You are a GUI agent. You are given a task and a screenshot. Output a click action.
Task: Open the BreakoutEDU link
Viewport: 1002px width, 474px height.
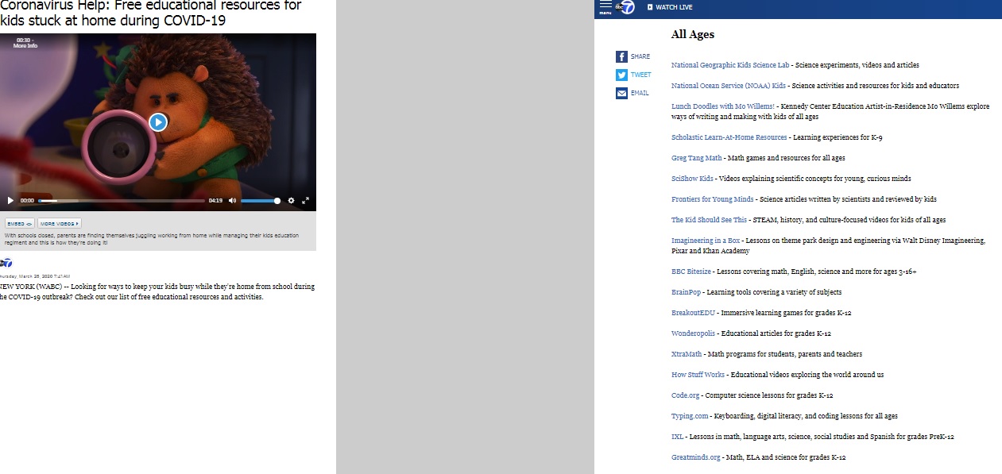[x=694, y=313]
